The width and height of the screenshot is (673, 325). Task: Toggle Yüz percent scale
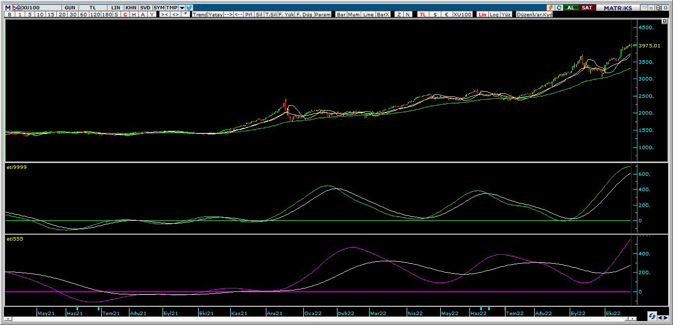click(x=506, y=14)
